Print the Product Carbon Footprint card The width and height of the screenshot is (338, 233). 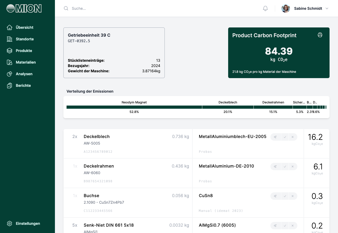[x=320, y=35]
